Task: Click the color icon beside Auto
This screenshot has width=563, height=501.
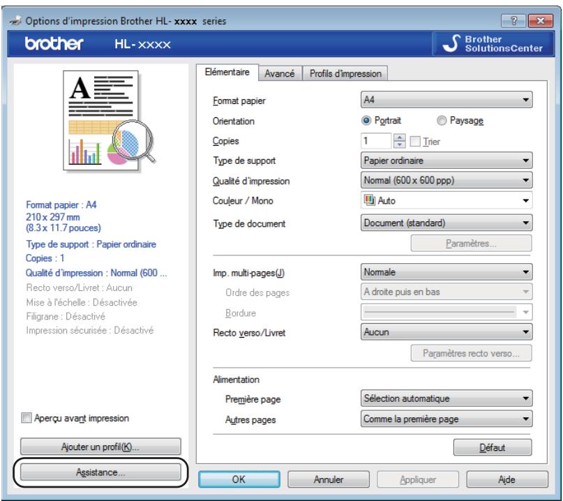Action: pyautogui.click(x=369, y=200)
